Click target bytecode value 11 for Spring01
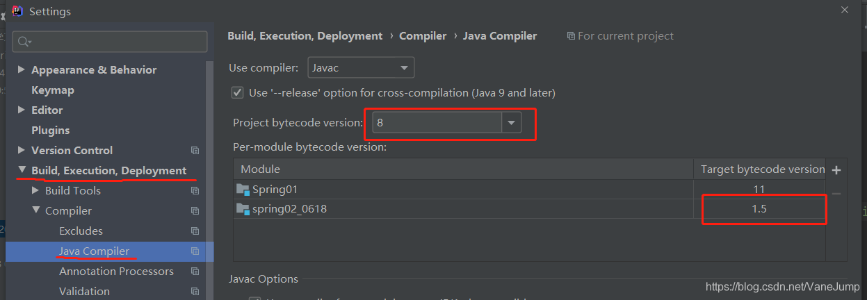 pyautogui.click(x=759, y=190)
